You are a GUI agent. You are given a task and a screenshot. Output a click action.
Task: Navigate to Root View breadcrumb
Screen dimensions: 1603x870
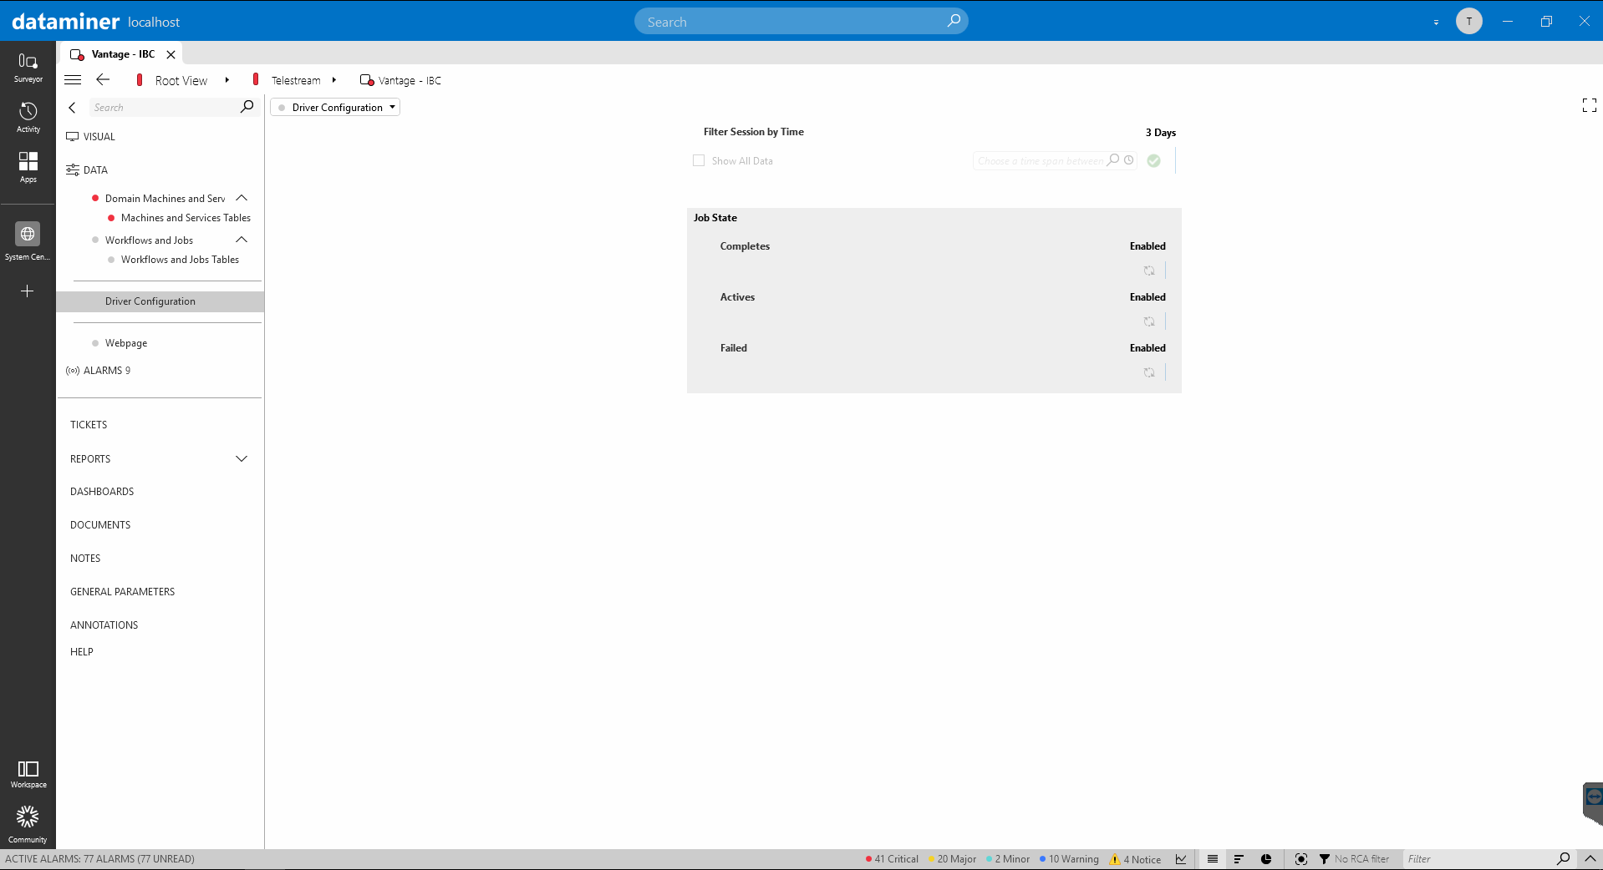pyautogui.click(x=181, y=80)
